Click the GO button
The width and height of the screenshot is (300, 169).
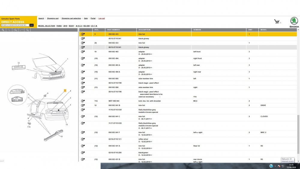tap(31, 25)
